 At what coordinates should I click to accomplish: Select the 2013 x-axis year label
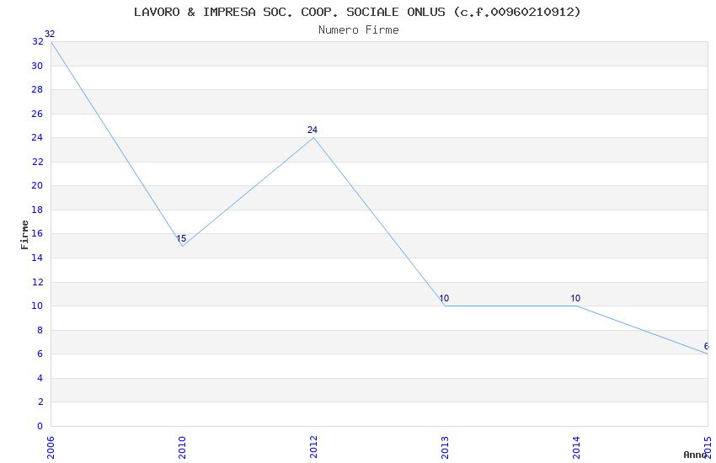[x=445, y=446]
